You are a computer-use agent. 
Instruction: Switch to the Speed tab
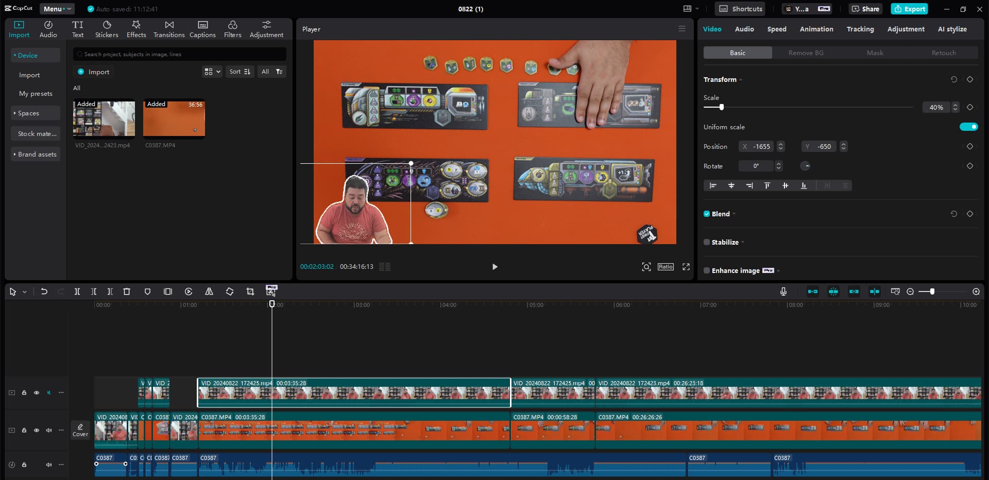pyautogui.click(x=777, y=29)
